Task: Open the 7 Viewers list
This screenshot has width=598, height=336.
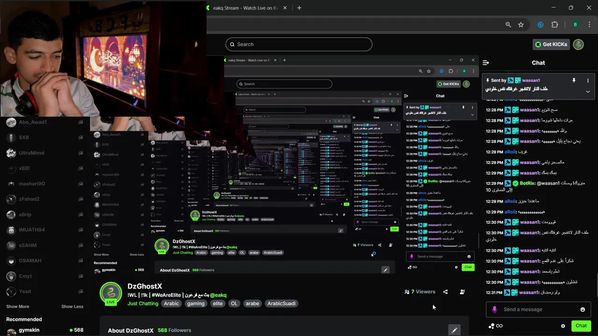Action: click(x=420, y=292)
